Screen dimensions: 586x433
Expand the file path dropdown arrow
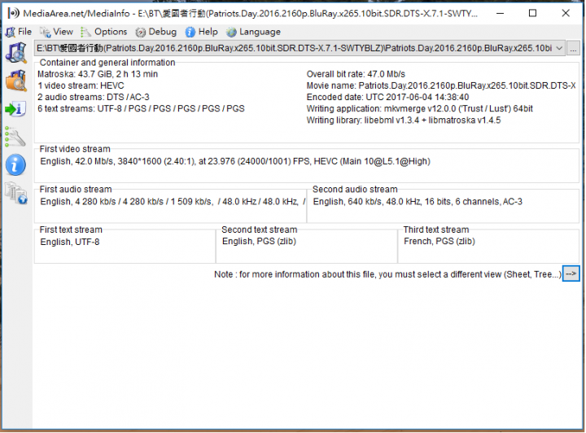point(559,48)
